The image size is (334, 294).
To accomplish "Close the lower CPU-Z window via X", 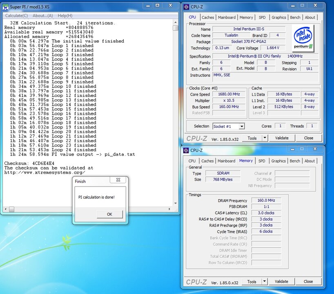I will click(x=315, y=149).
